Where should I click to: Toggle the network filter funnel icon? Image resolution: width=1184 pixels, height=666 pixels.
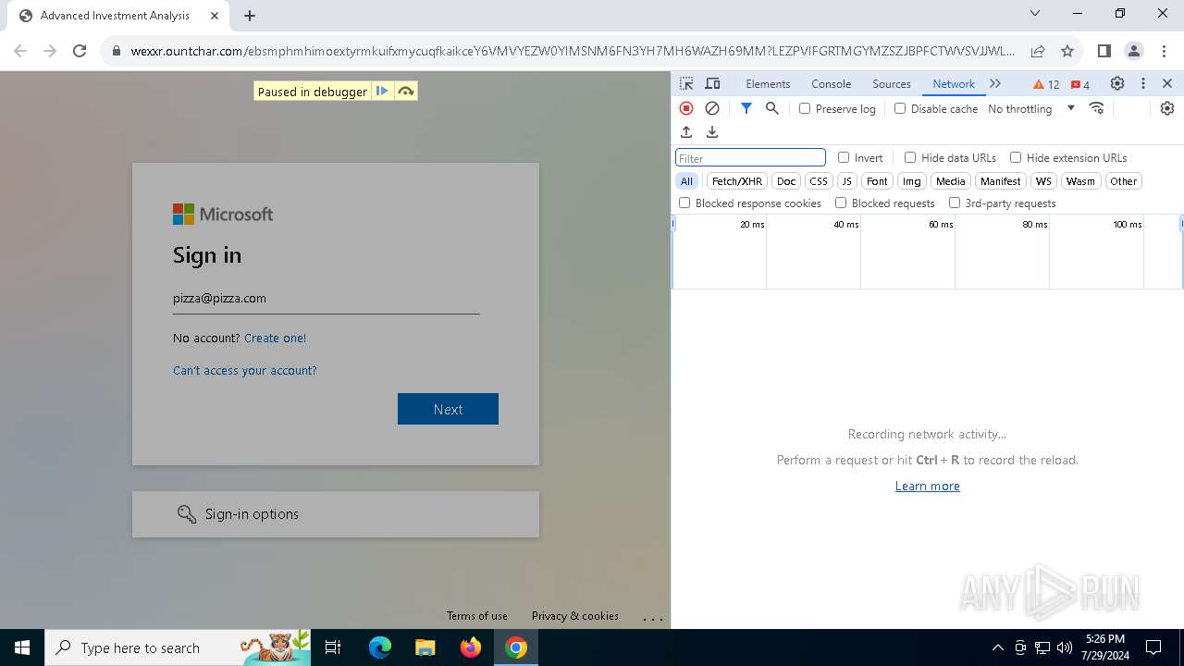tap(746, 108)
